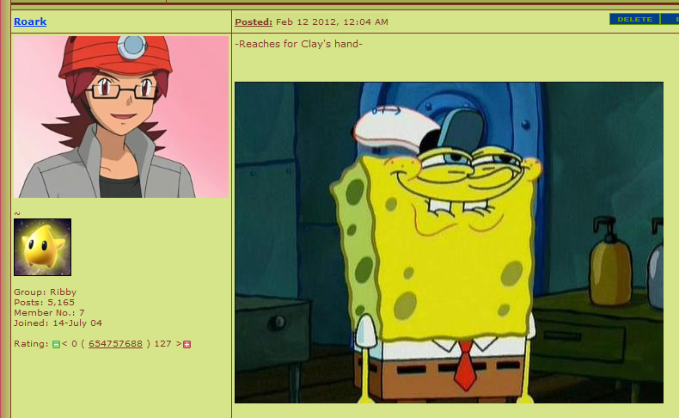The image size is (679, 418).
Task: Click the pink plus rating icon
Action: click(187, 344)
